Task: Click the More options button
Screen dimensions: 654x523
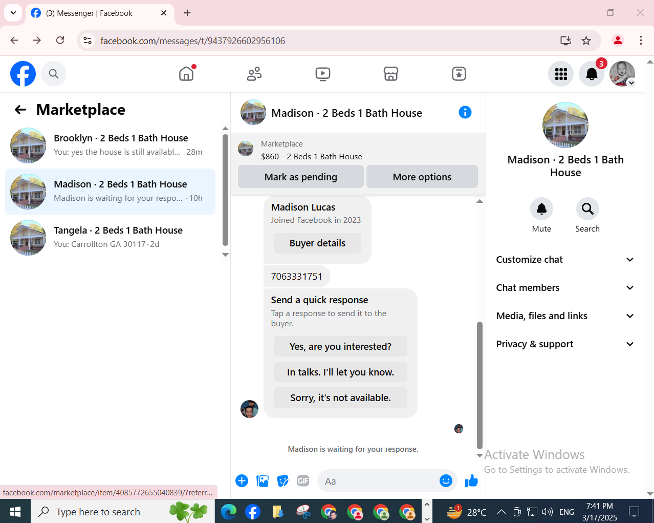Action: pos(422,177)
